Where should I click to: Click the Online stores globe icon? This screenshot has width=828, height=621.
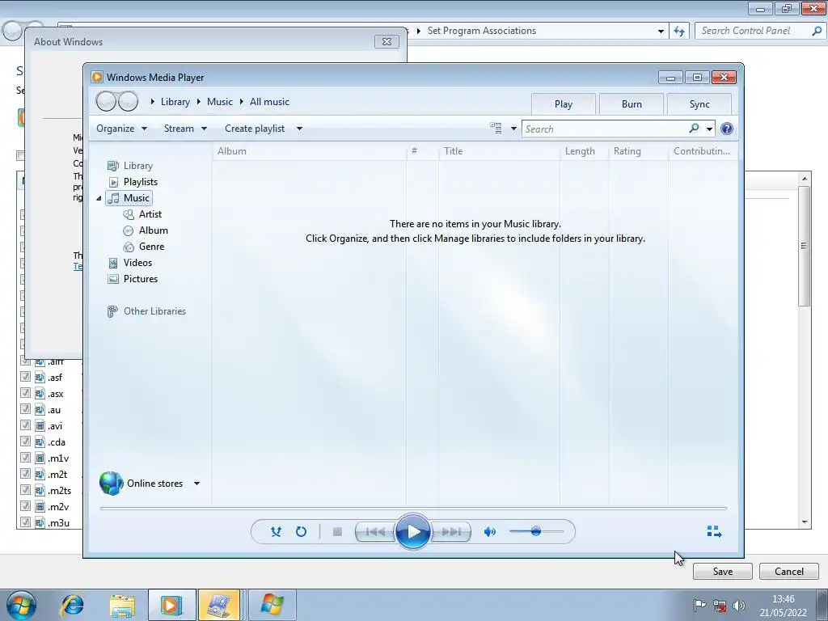111,484
